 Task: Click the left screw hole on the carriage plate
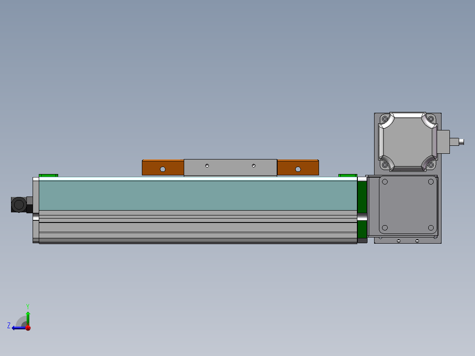tap(206, 165)
